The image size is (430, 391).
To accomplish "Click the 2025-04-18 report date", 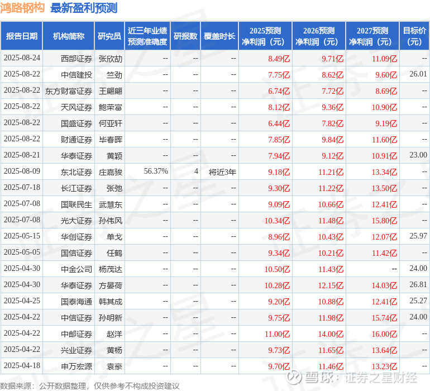I will [x=22, y=365].
